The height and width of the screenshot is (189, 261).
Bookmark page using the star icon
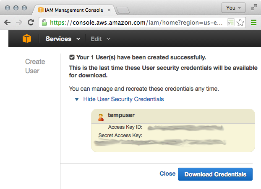(240, 23)
